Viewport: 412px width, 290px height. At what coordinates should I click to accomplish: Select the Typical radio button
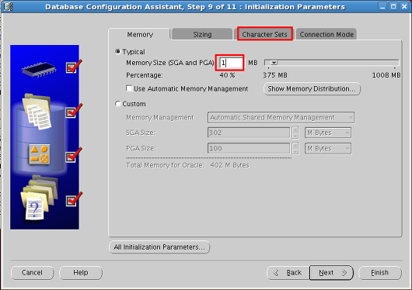tap(117, 52)
